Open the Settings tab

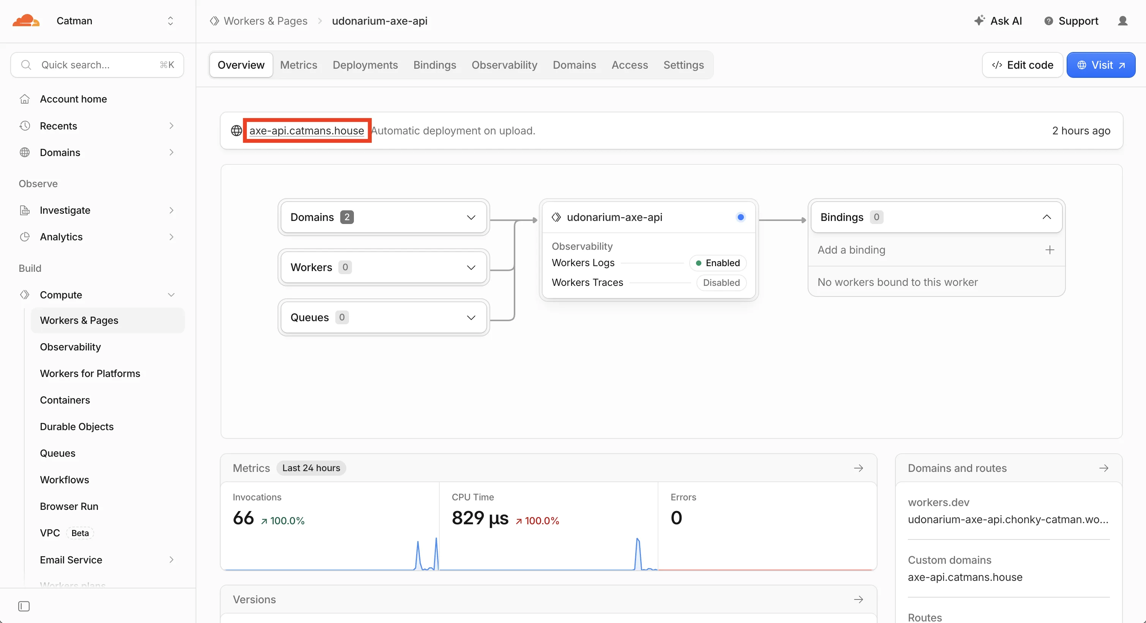683,65
